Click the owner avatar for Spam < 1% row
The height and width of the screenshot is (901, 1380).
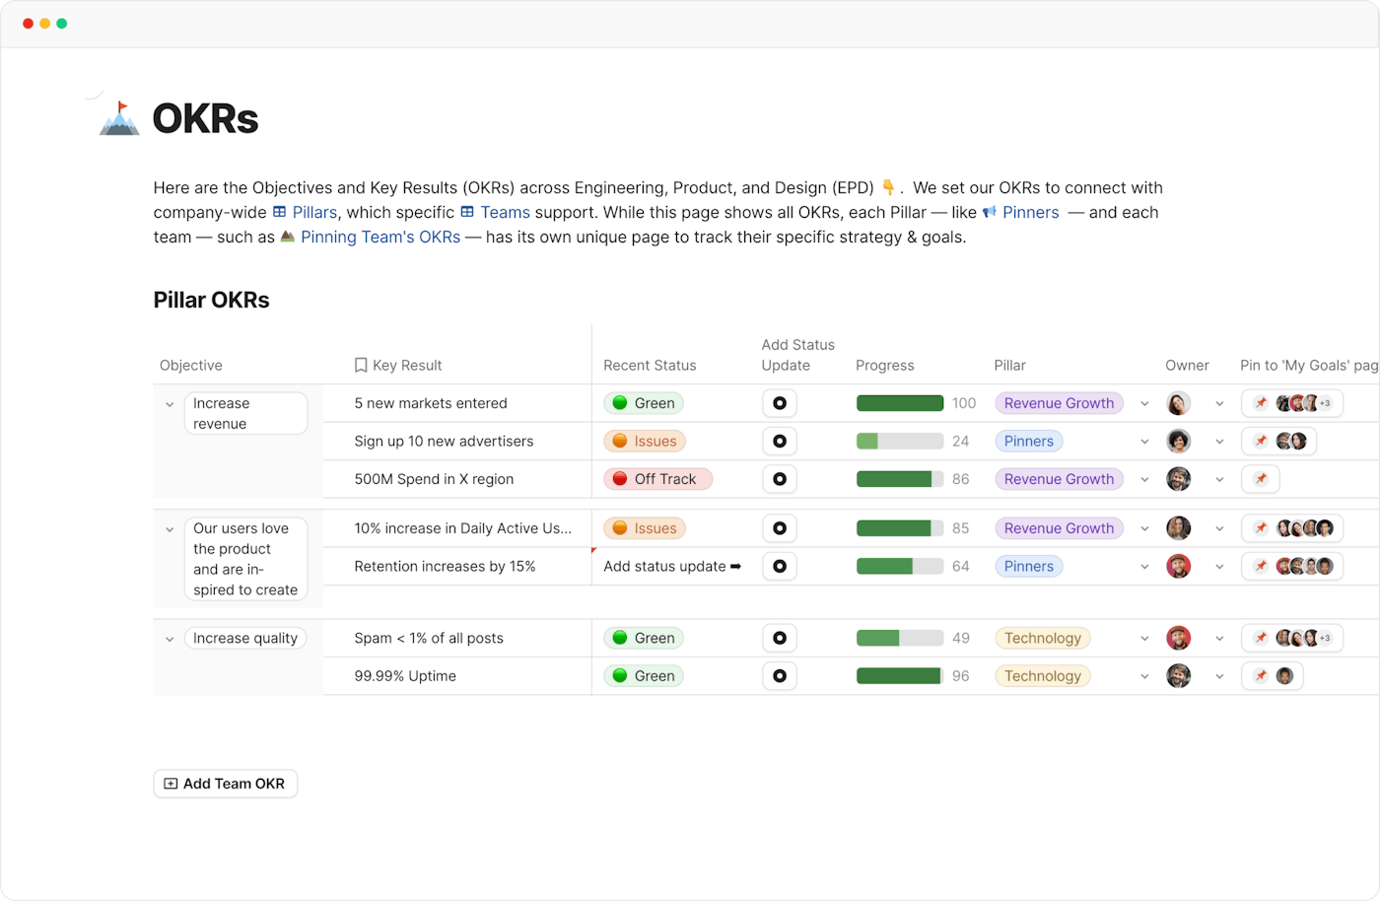click(x=1178, y=638)
